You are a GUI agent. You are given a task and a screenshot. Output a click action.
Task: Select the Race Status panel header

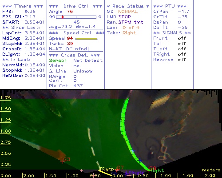[128, 6]
